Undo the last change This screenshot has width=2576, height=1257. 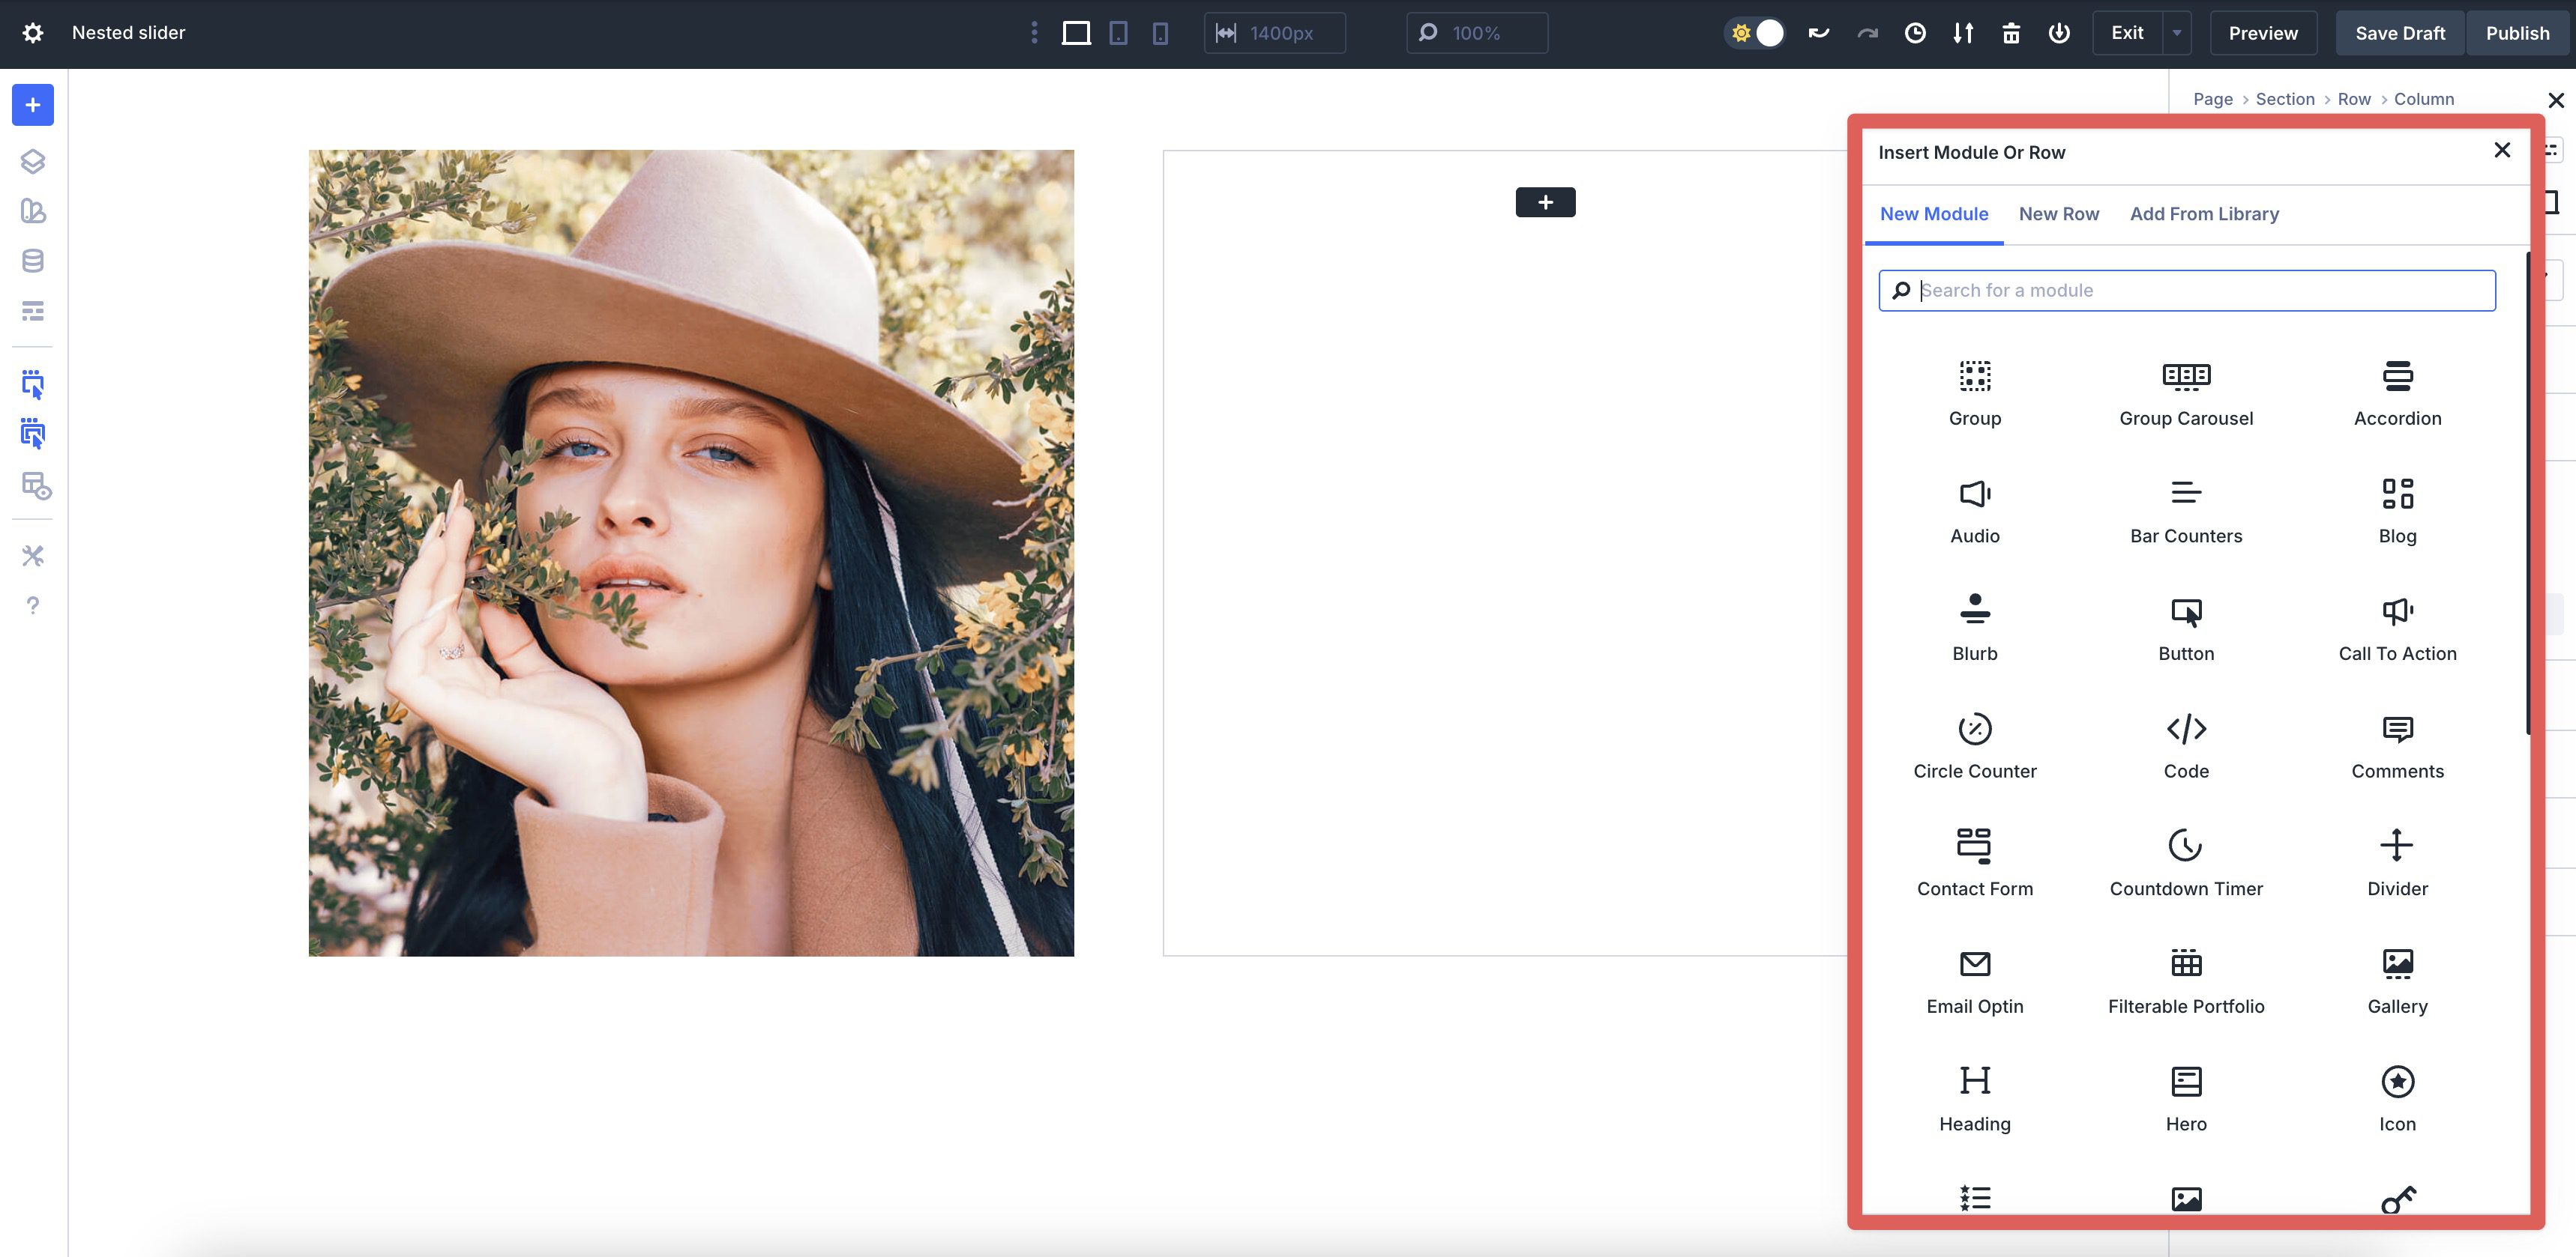click(1818, 32)
